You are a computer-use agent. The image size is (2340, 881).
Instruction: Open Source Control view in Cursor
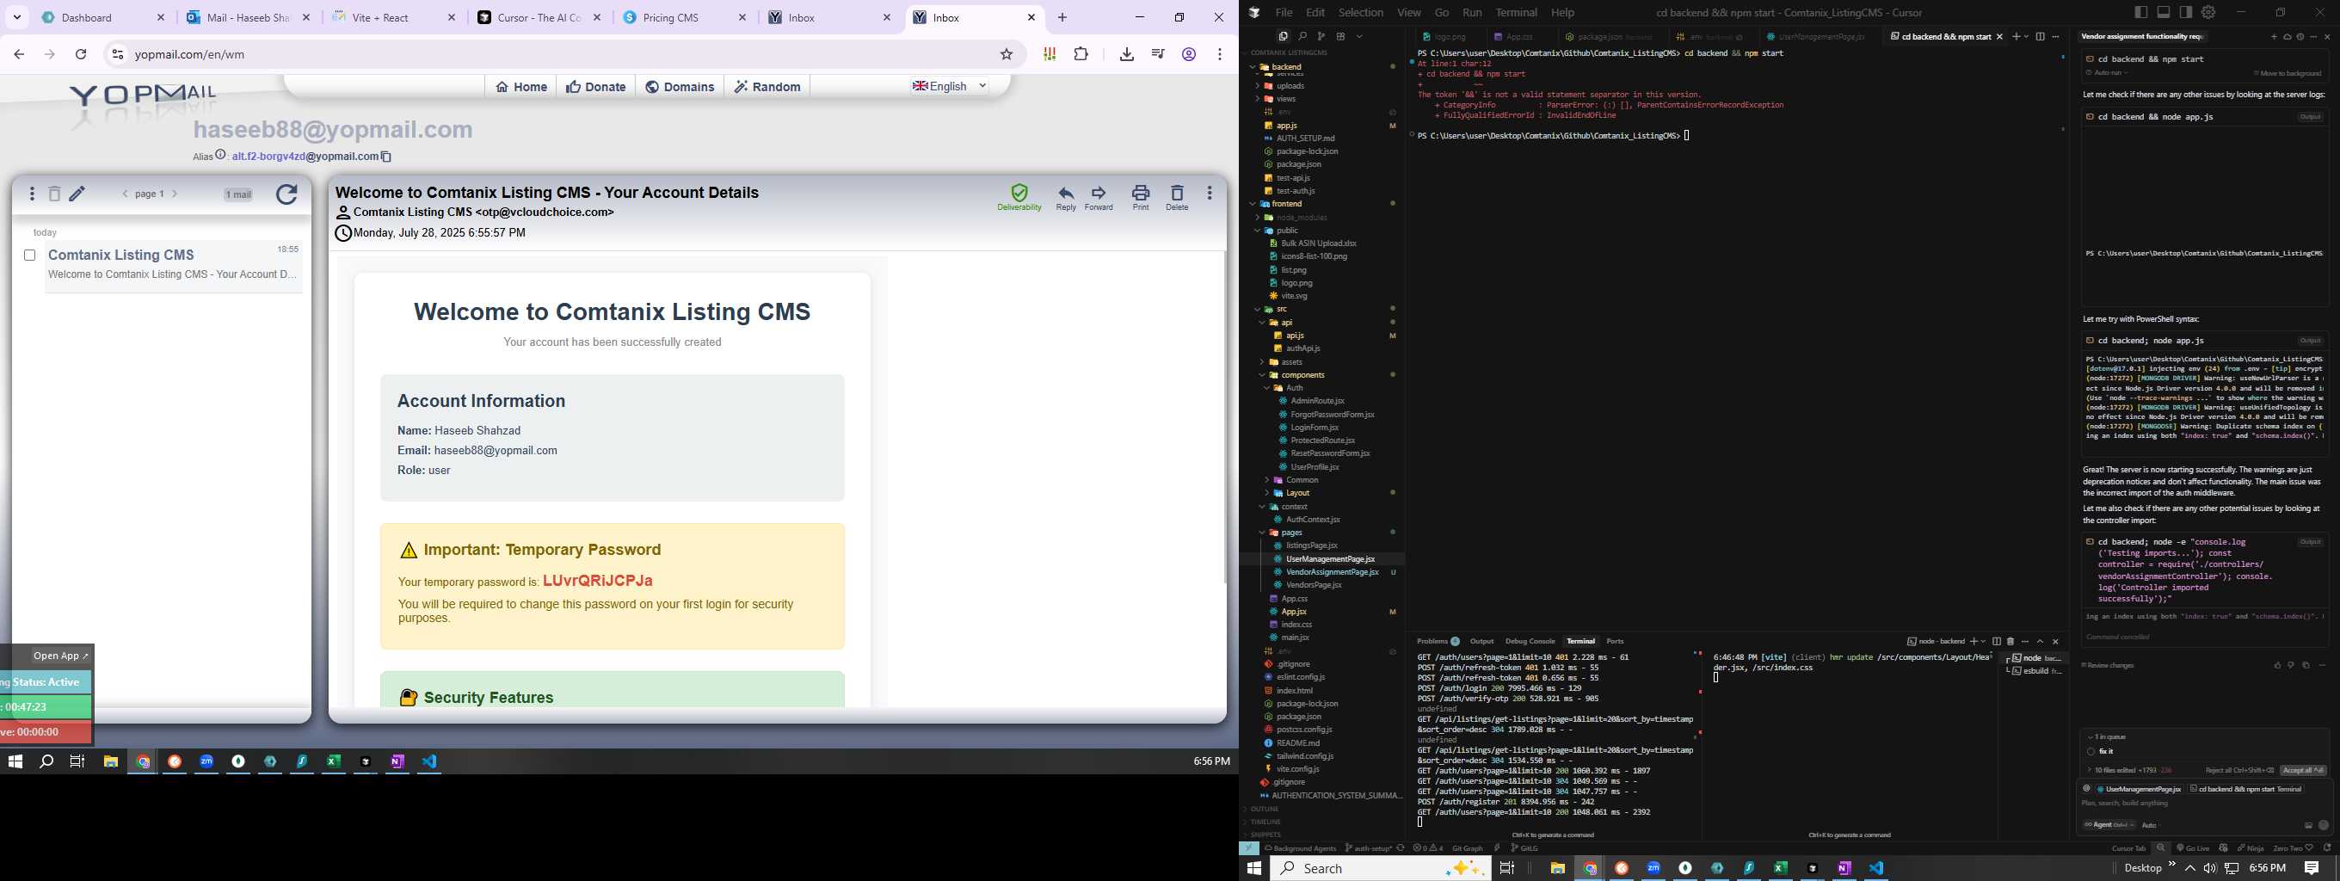click(x=1321, y=36)
